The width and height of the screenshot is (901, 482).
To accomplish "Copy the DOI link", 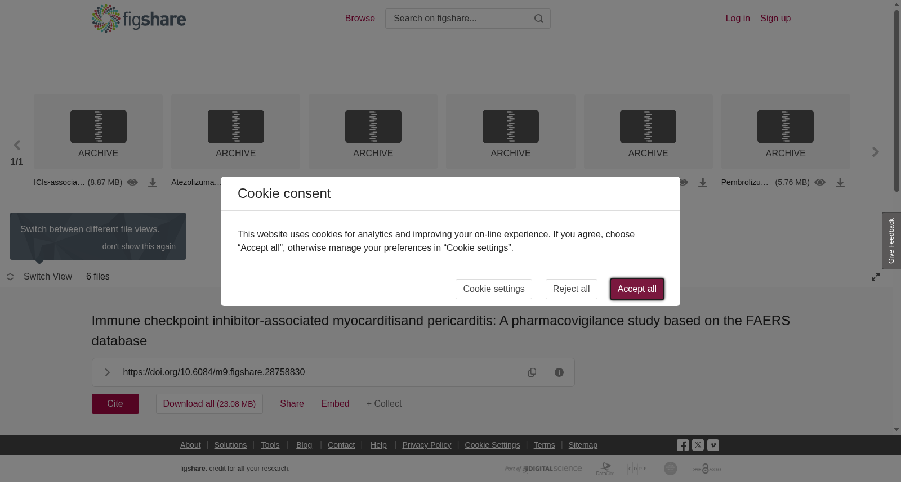I will [x=532, y=372].
